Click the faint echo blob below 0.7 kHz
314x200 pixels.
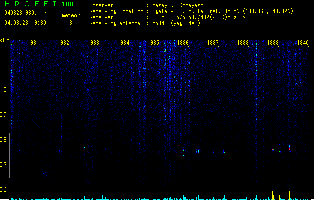click(x=44, y=174)
